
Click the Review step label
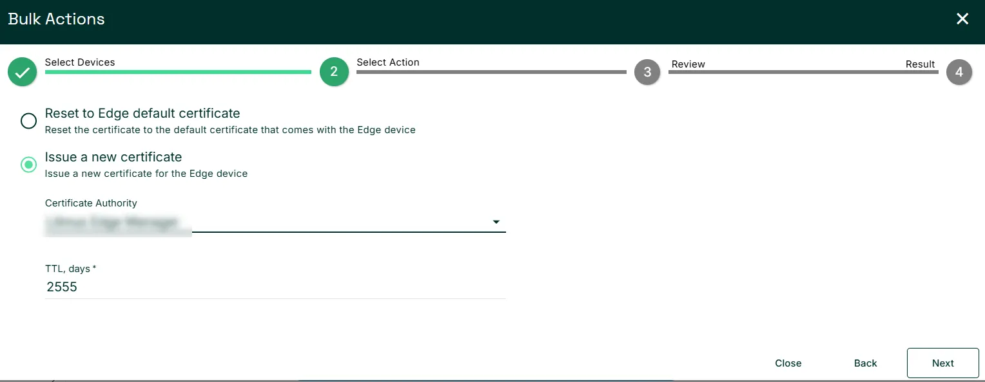pyautogui.click(x=688, y=64)
